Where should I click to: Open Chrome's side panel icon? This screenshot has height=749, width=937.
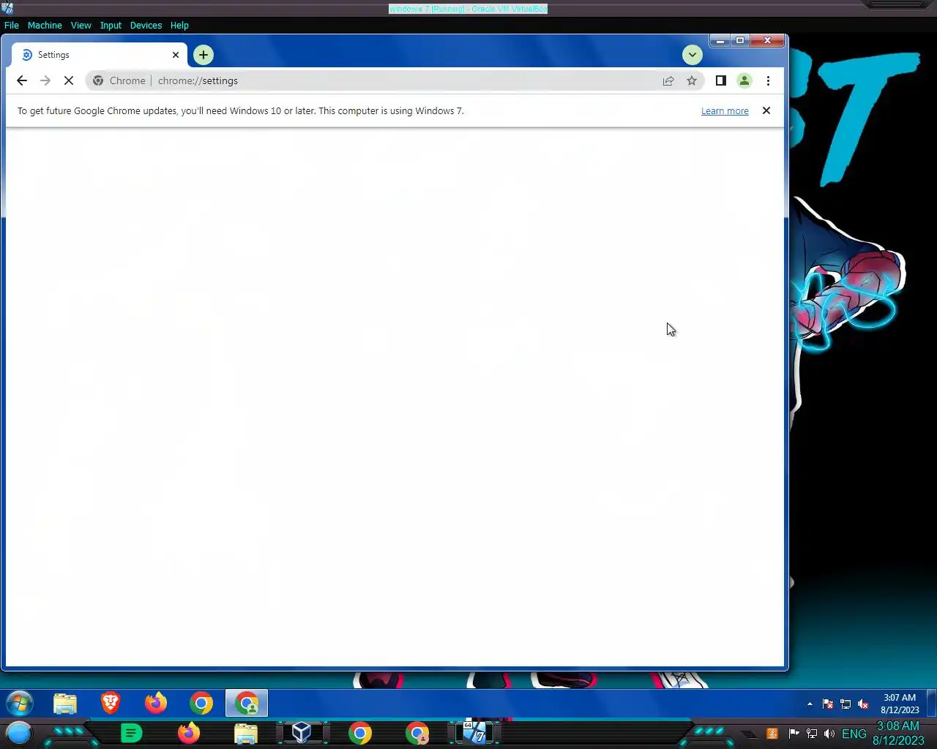(x=721, y=80)
